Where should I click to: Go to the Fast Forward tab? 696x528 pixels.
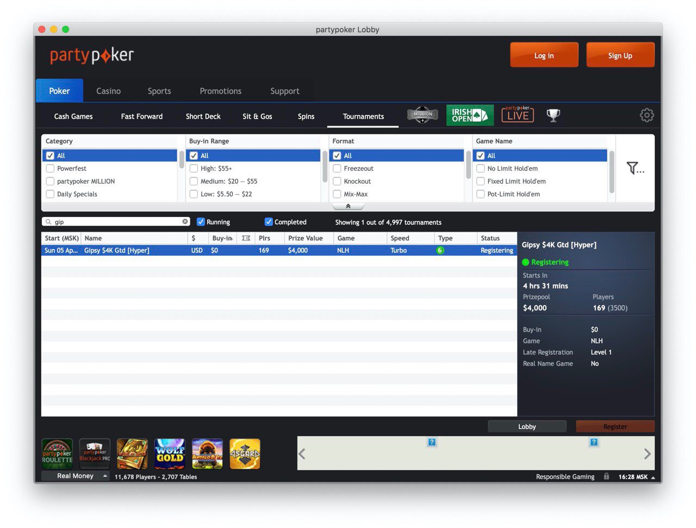point(142,116)
